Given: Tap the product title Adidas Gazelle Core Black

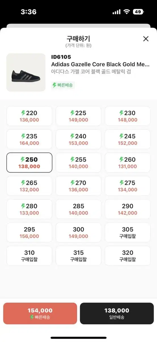Looking at the screenshot, I should pos(100,64).
